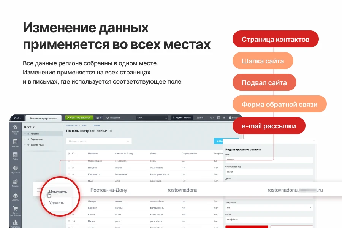This screenshot has width=342, height=228.
Task: Click the Админ Главный user button
Action: pos(182,117)
